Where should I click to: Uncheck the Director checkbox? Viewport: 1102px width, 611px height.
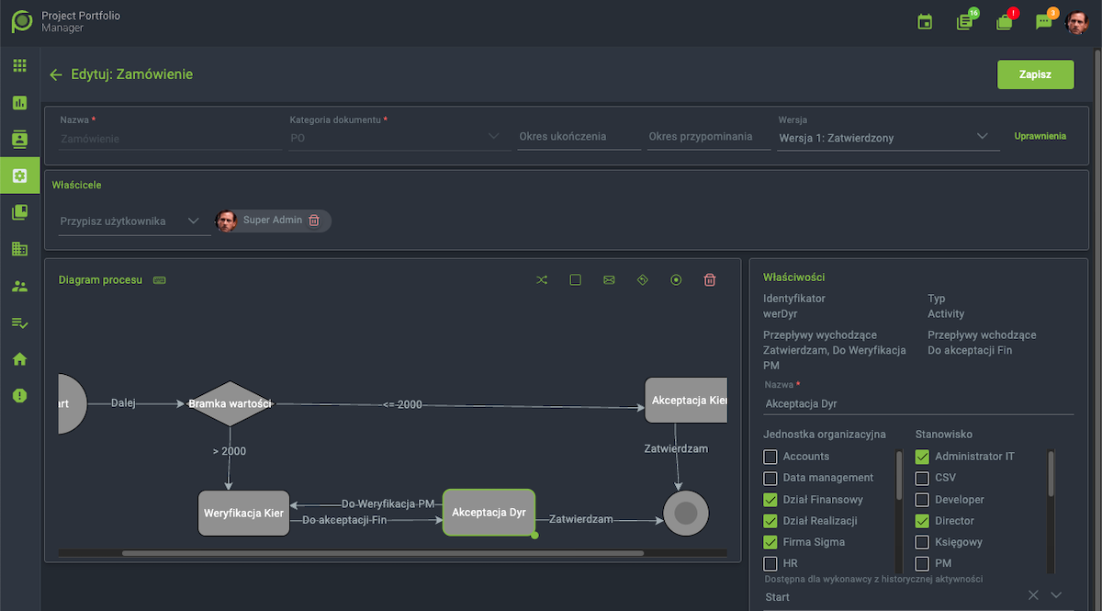coord(922,521)
